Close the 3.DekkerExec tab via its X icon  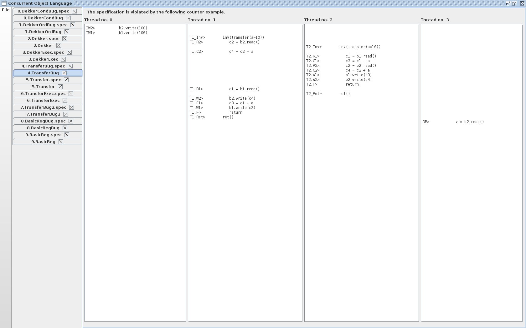pyautogui.click(x=63, y=59)
